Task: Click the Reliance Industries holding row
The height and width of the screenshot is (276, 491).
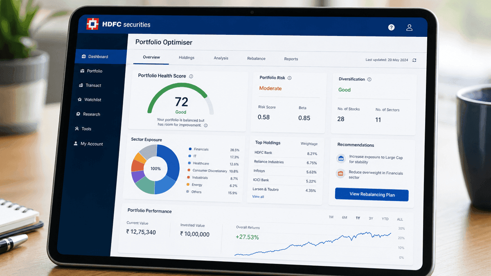Action: [x=285, y=162]
